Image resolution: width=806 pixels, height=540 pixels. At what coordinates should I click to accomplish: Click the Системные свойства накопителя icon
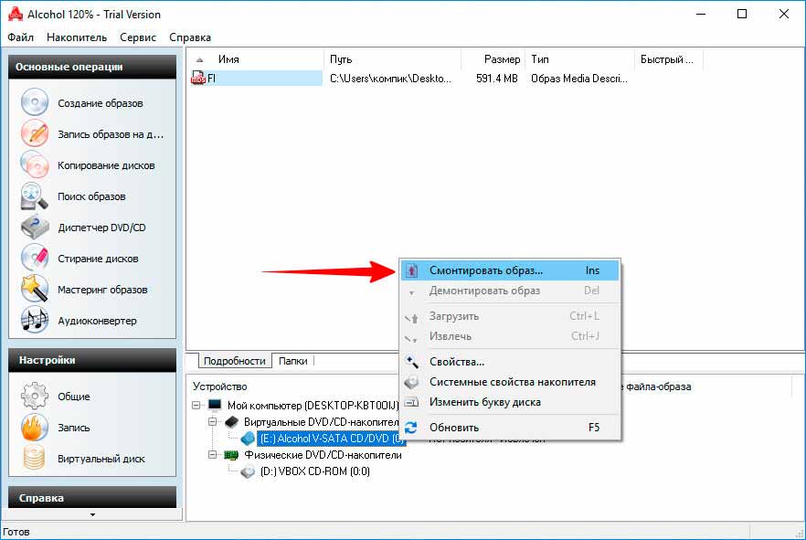pos(412,382)
